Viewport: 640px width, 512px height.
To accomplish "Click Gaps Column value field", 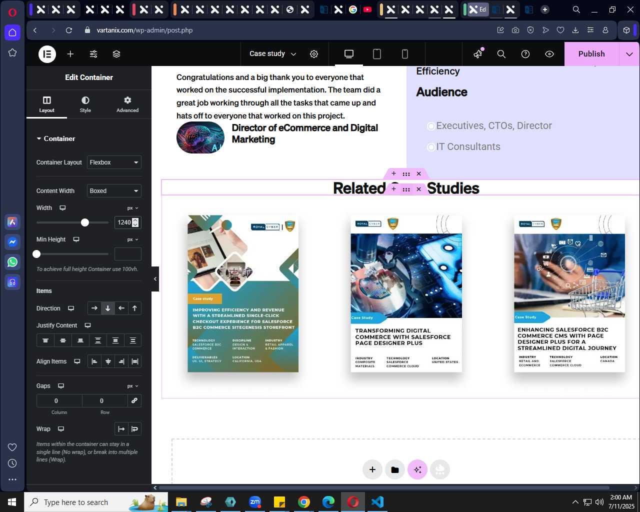I will point(59,401).
